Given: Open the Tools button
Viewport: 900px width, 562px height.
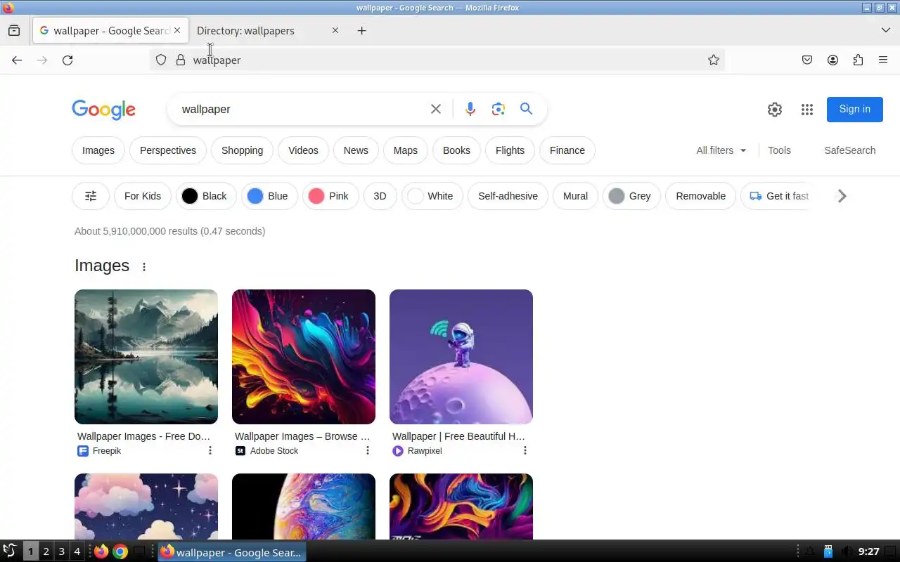Looking at the screenshot, I should tap(779, 150).
